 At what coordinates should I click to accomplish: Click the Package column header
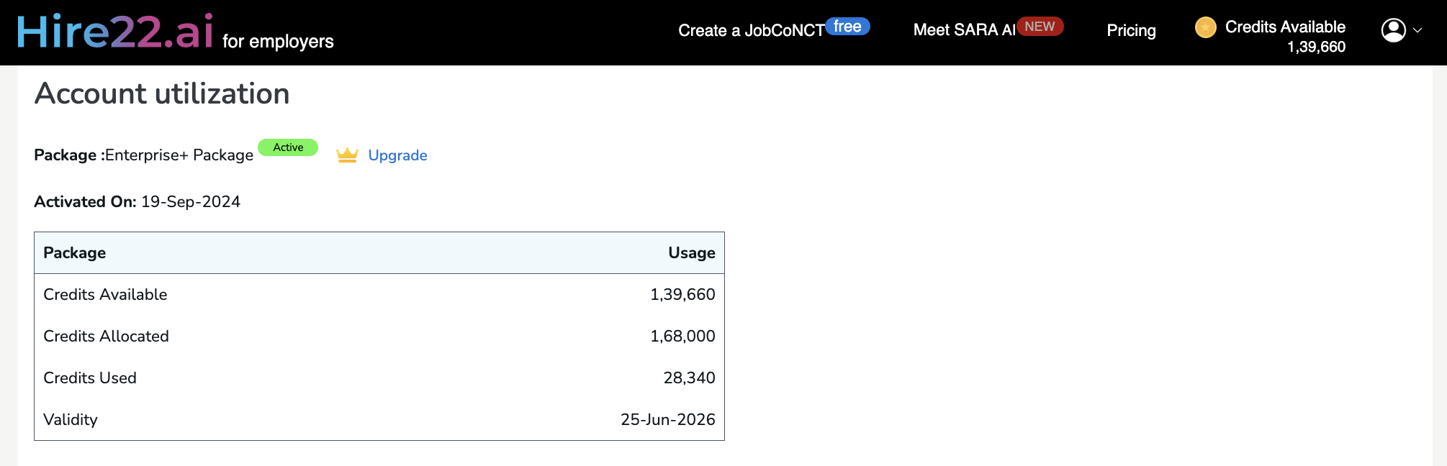(75, 253)
